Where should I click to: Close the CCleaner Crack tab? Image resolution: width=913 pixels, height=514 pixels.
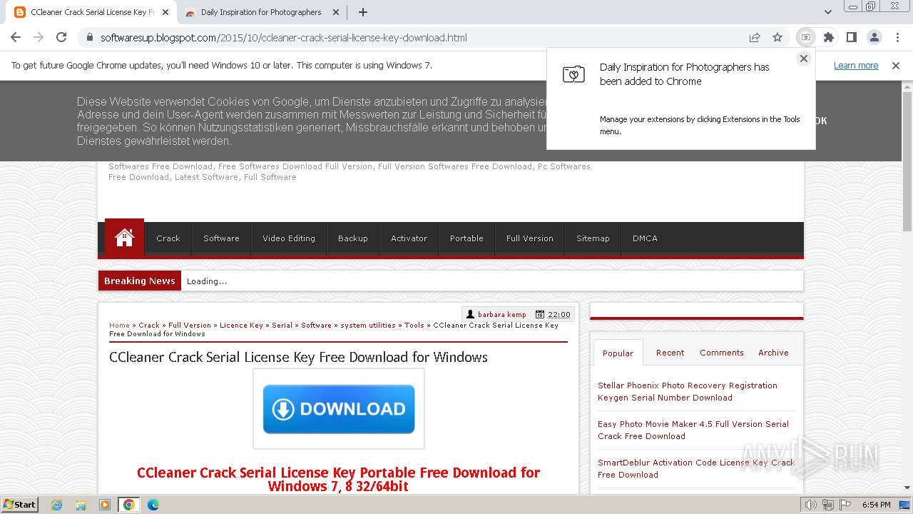[x=165, y=12]
